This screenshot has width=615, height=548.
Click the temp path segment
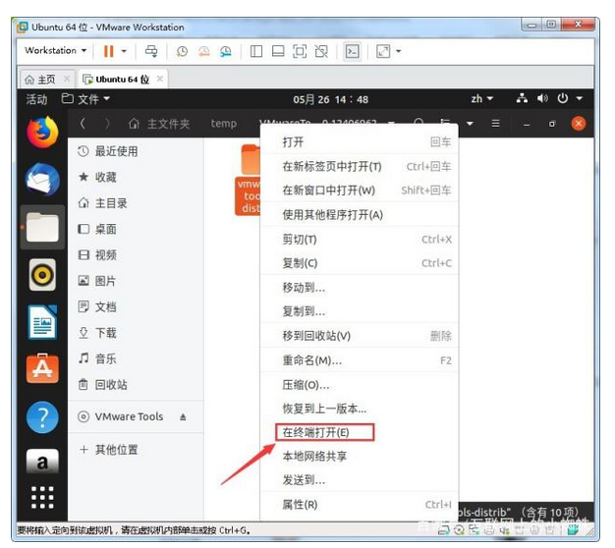224,124
